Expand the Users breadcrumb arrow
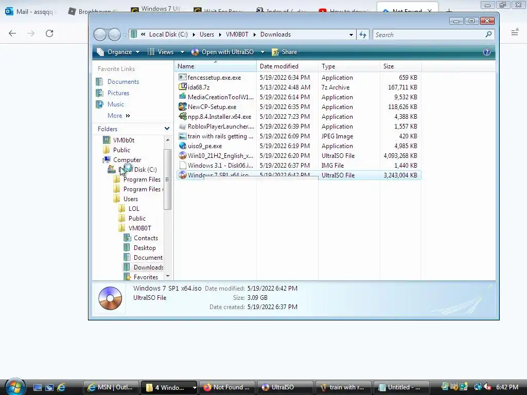The image size is (527, 395). pyautogui.click(x=220, y=34)
